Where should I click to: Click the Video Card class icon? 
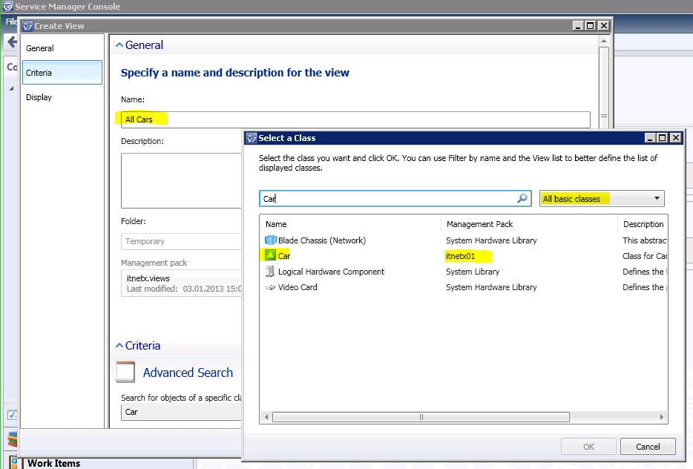pos(271,287)
